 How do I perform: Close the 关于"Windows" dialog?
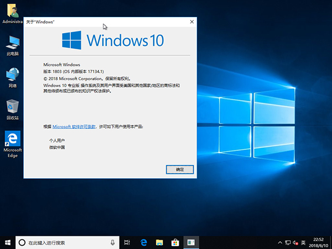coord(191,22)
